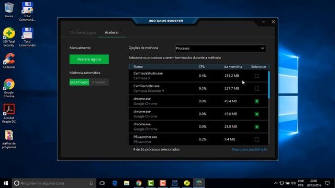Viewport: 335px width, 188px height.
Task: Open the Windows Start menu
Action: pos(6,183)
